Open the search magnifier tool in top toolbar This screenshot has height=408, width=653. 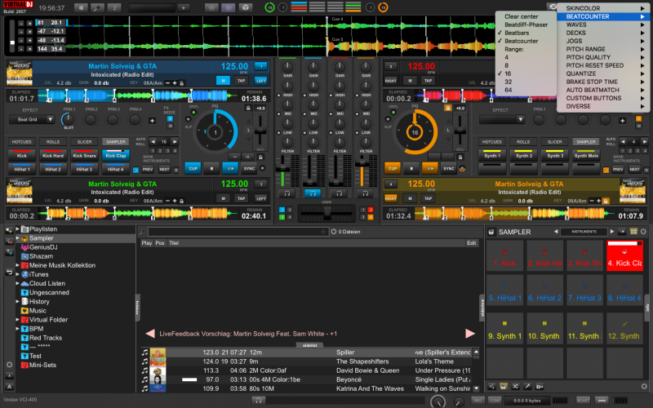coord(97,7)
